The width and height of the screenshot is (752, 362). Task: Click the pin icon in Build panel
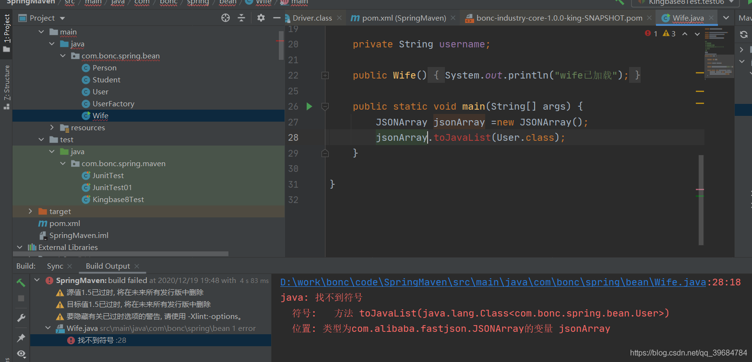point(21,338)
